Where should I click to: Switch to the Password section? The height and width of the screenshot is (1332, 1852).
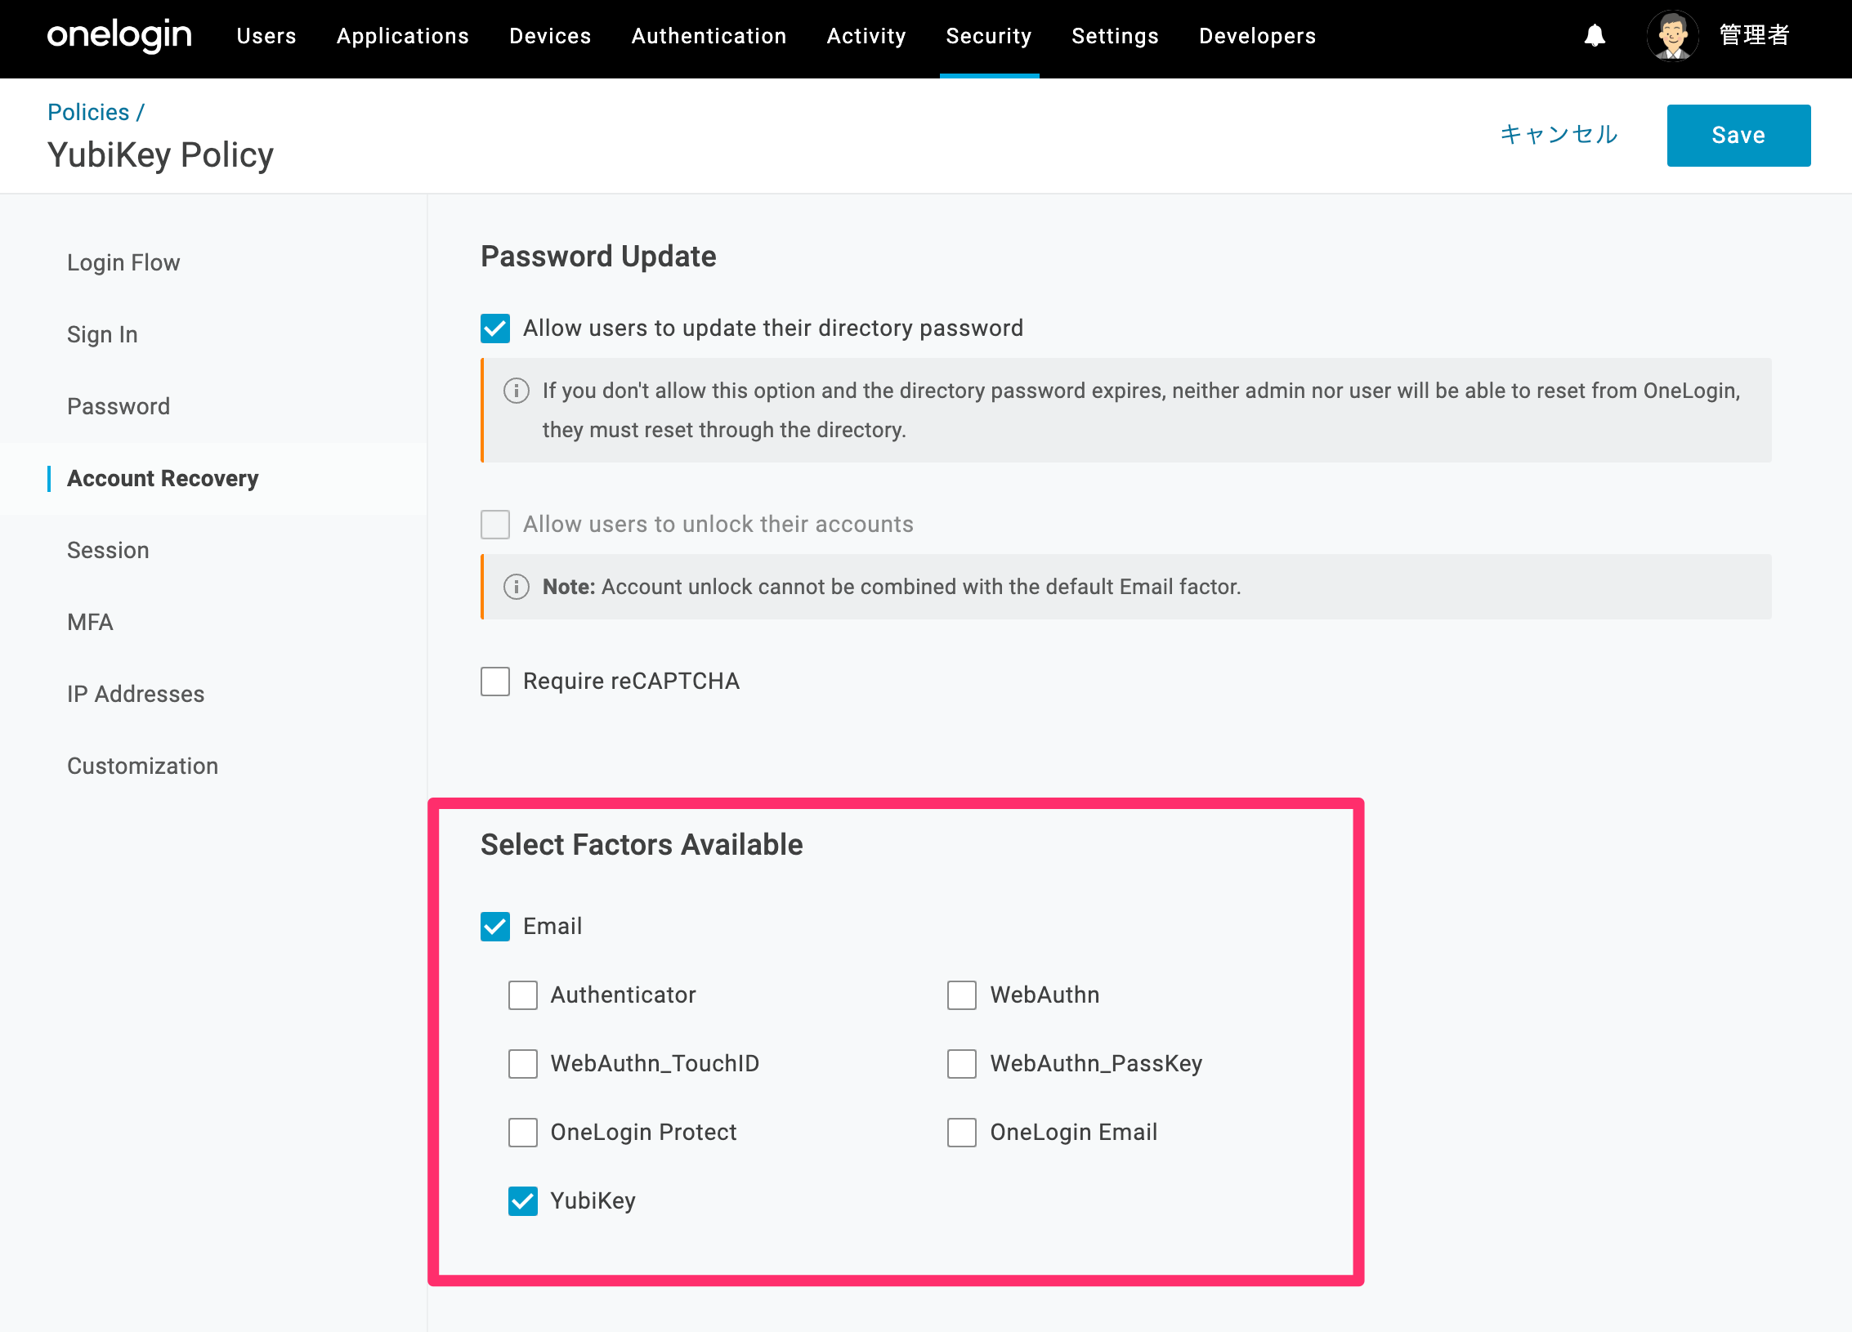pos(119,406)
